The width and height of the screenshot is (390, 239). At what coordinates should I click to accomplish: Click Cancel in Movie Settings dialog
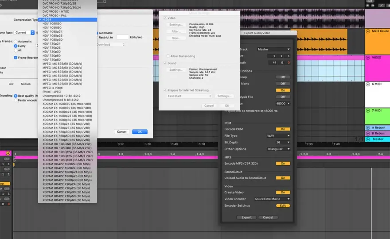(x=209, y=106)
